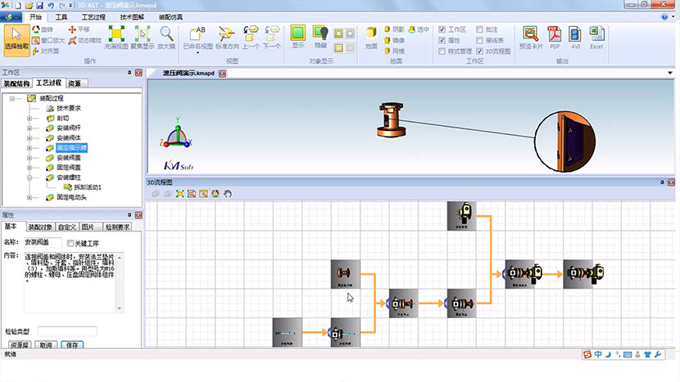Click the 保存 save button
The width and height of the screenshot is (680, 382).
coord(72,345)
